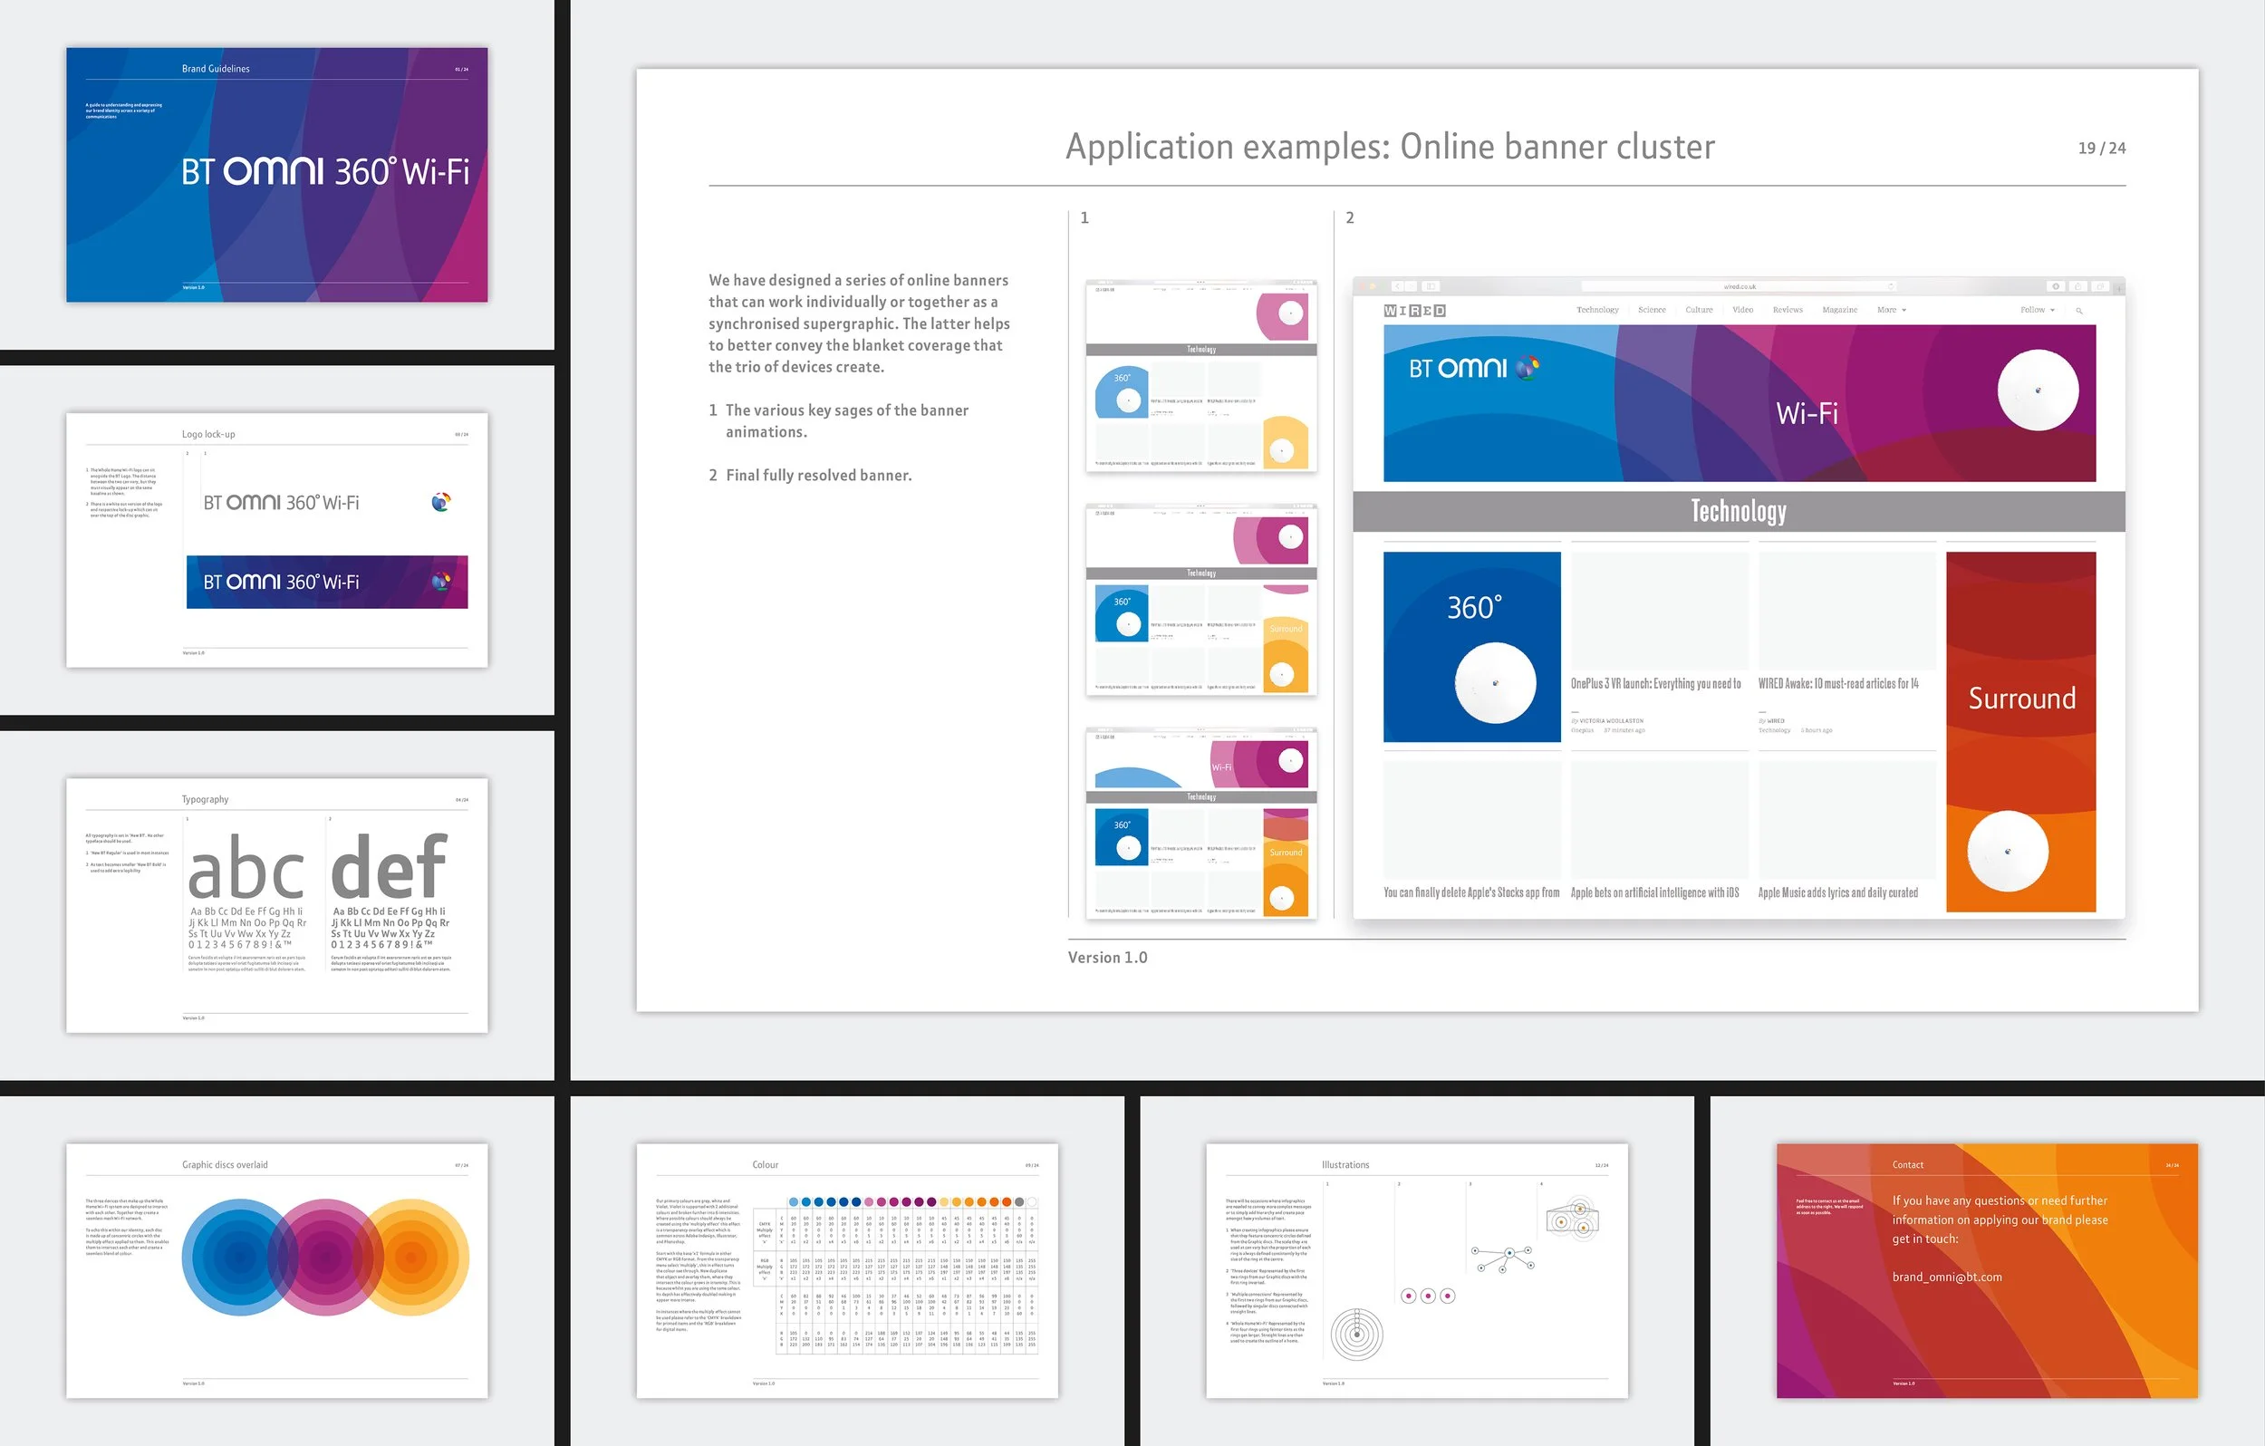Screen dimensions: 2265x1446
Task: Click the Safari downloads icon
Action: (x=2057, y=286)
